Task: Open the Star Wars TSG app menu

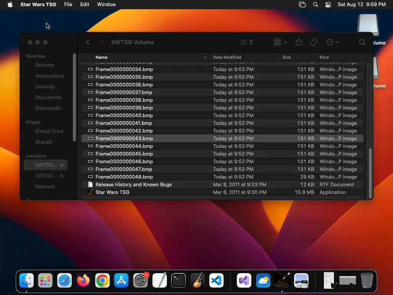Action: [38, 5]
